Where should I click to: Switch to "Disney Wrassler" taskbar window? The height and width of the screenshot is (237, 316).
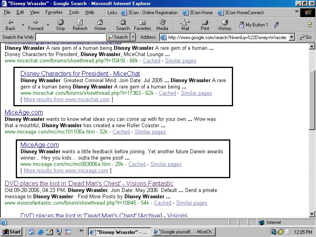click(x=120, y=232)
